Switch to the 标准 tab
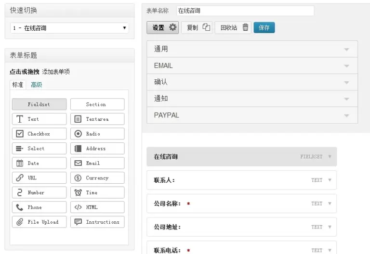Image resolution: width=370 pixels, height=254 pixels. 18,85
